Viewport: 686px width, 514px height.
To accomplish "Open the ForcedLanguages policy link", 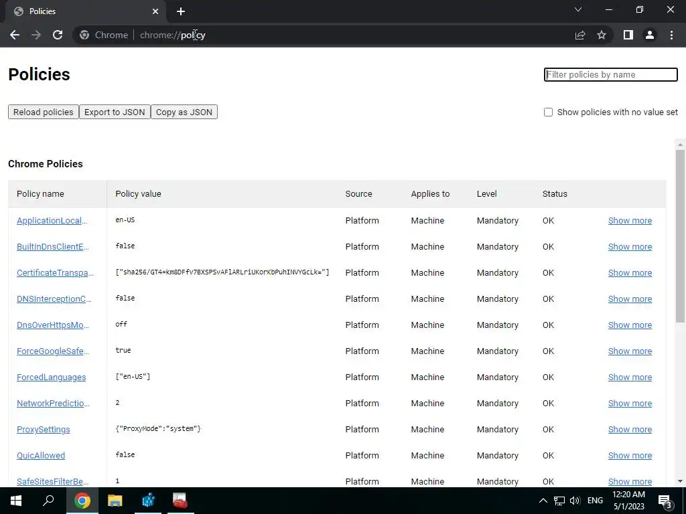I will click(51, 377).
